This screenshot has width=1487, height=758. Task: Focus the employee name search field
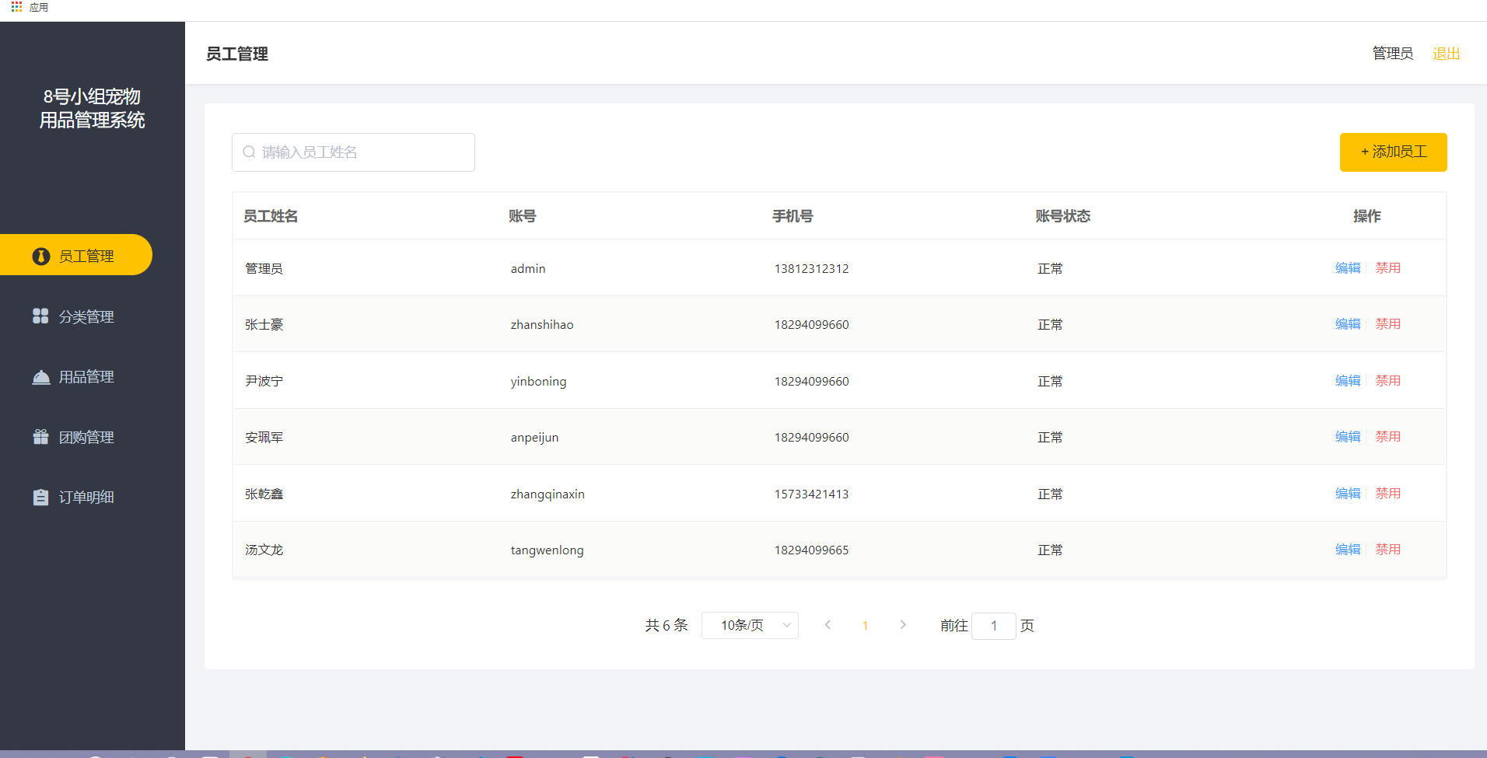click(353, 152)
